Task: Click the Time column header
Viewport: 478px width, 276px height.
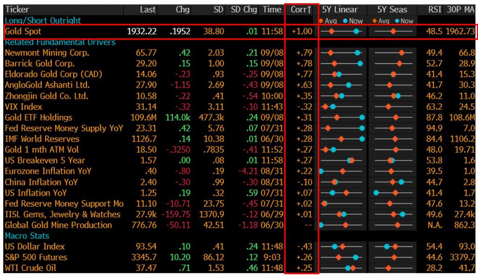Action: coord(272,9)
